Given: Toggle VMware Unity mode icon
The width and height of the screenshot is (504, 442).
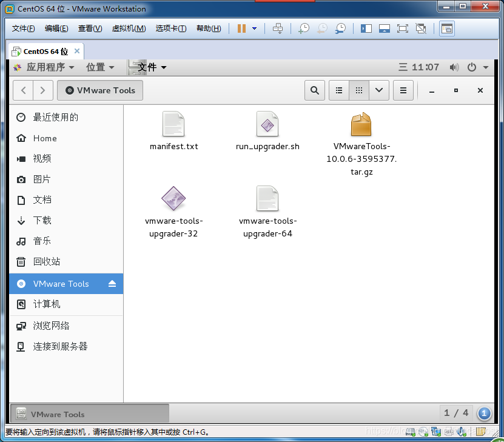Looking at the screenshot, I should 421,28.
